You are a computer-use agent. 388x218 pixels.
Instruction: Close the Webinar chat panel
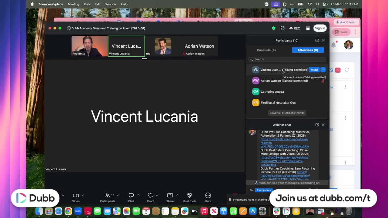[x=323, y=125]
